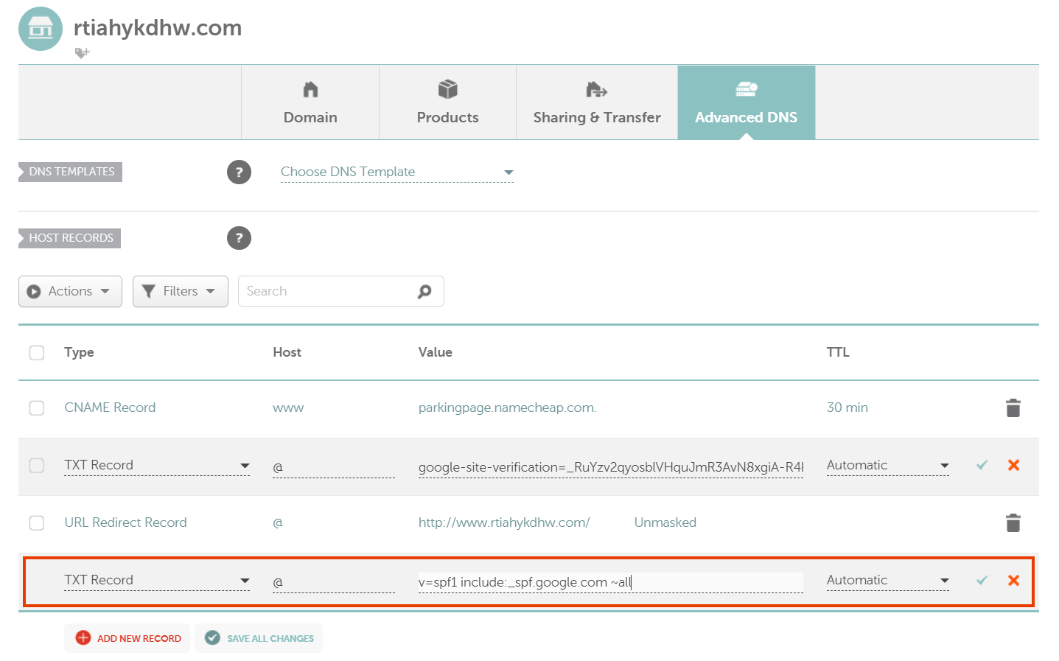
Task: Click the HOST RECORDS section label
Action: [71, 238]
